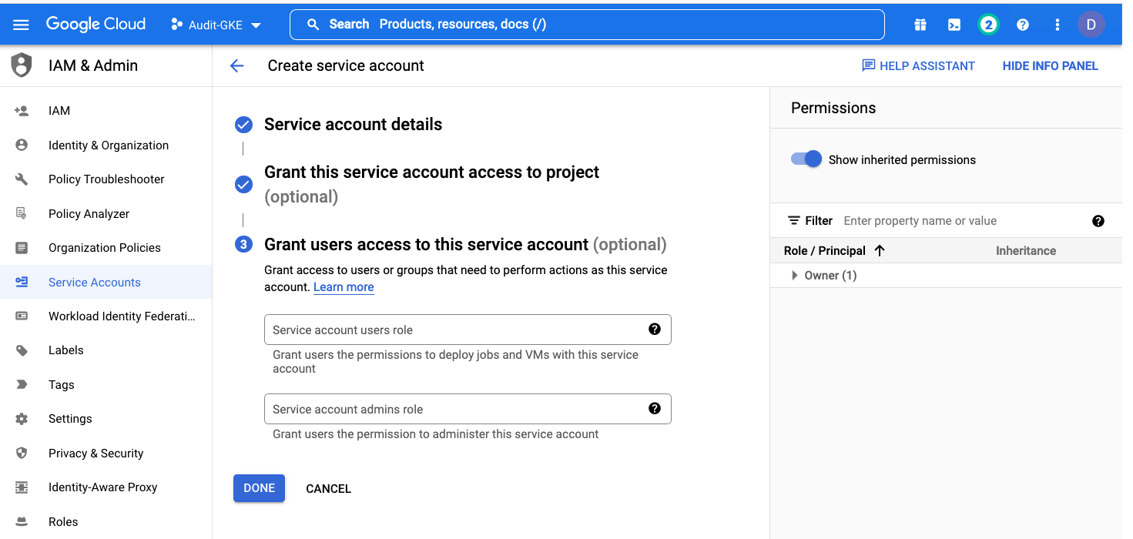This screenshot has width=1133, height=539.
Task: Open the Audit-GKE project selector dropdown
Action: (x=216, y=25)
